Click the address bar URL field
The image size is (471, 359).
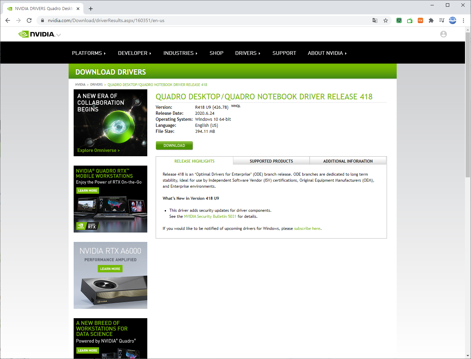(208, 20)
